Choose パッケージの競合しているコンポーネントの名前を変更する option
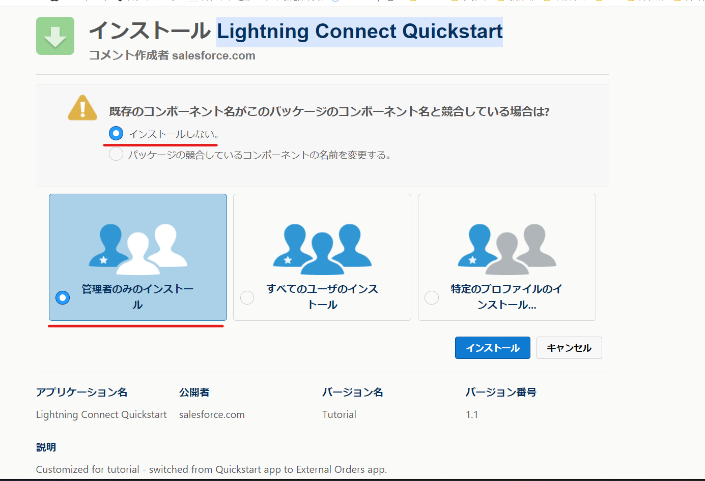Viewport: 705px width, 481px height. pos(116,154)
